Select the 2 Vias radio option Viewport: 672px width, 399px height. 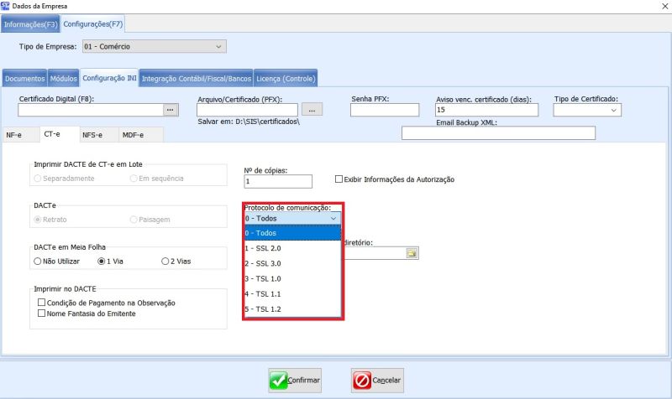165,262
